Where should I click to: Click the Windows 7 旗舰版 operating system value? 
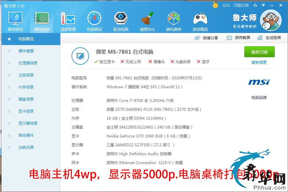[x=144, y=87]
